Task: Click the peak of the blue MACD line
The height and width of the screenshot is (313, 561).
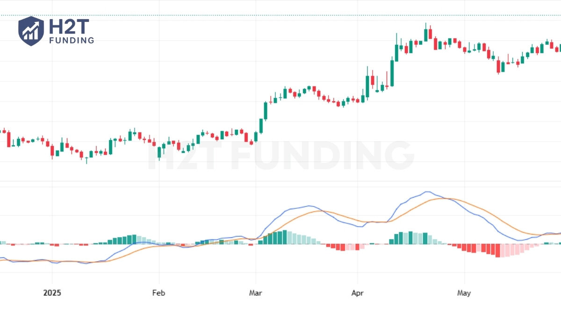Action: (x=427, y=192)
